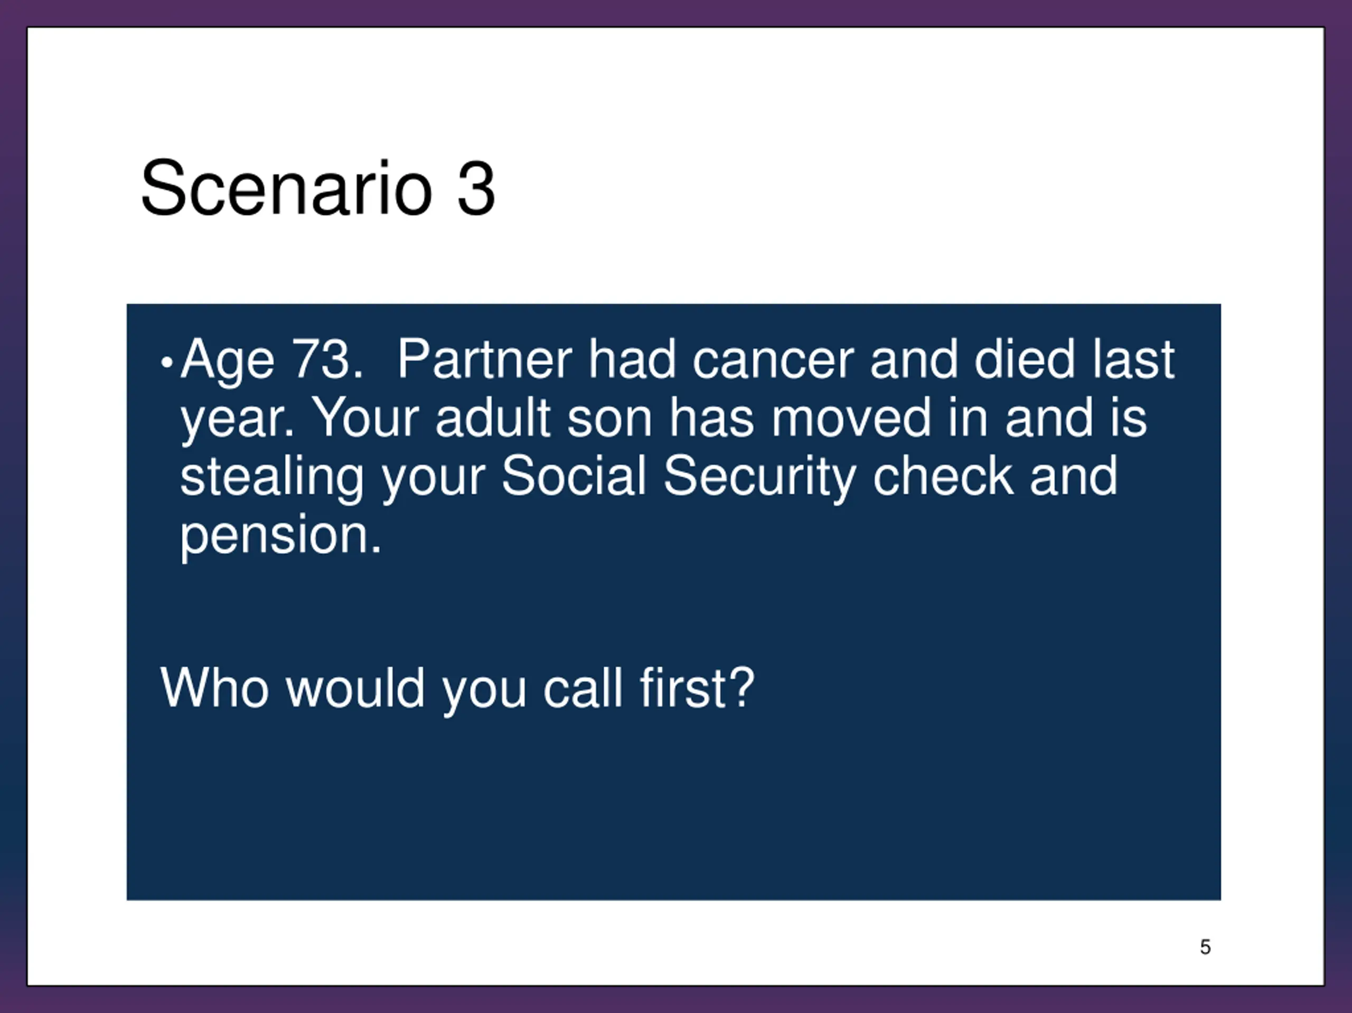Screen dimensions: 1352x1013
Task: Click the "Who would you call first?" question
Action: coord(457,688)
